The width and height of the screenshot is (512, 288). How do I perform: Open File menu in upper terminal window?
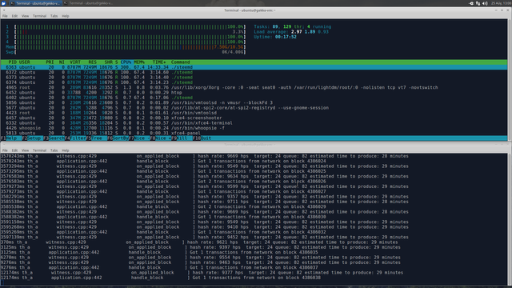point(5,16)
